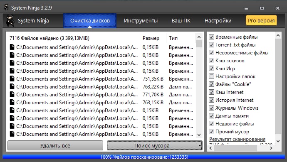287x162 pixels.
Task: Click the file icon of the 763,22KiB row
Action: 12,86
